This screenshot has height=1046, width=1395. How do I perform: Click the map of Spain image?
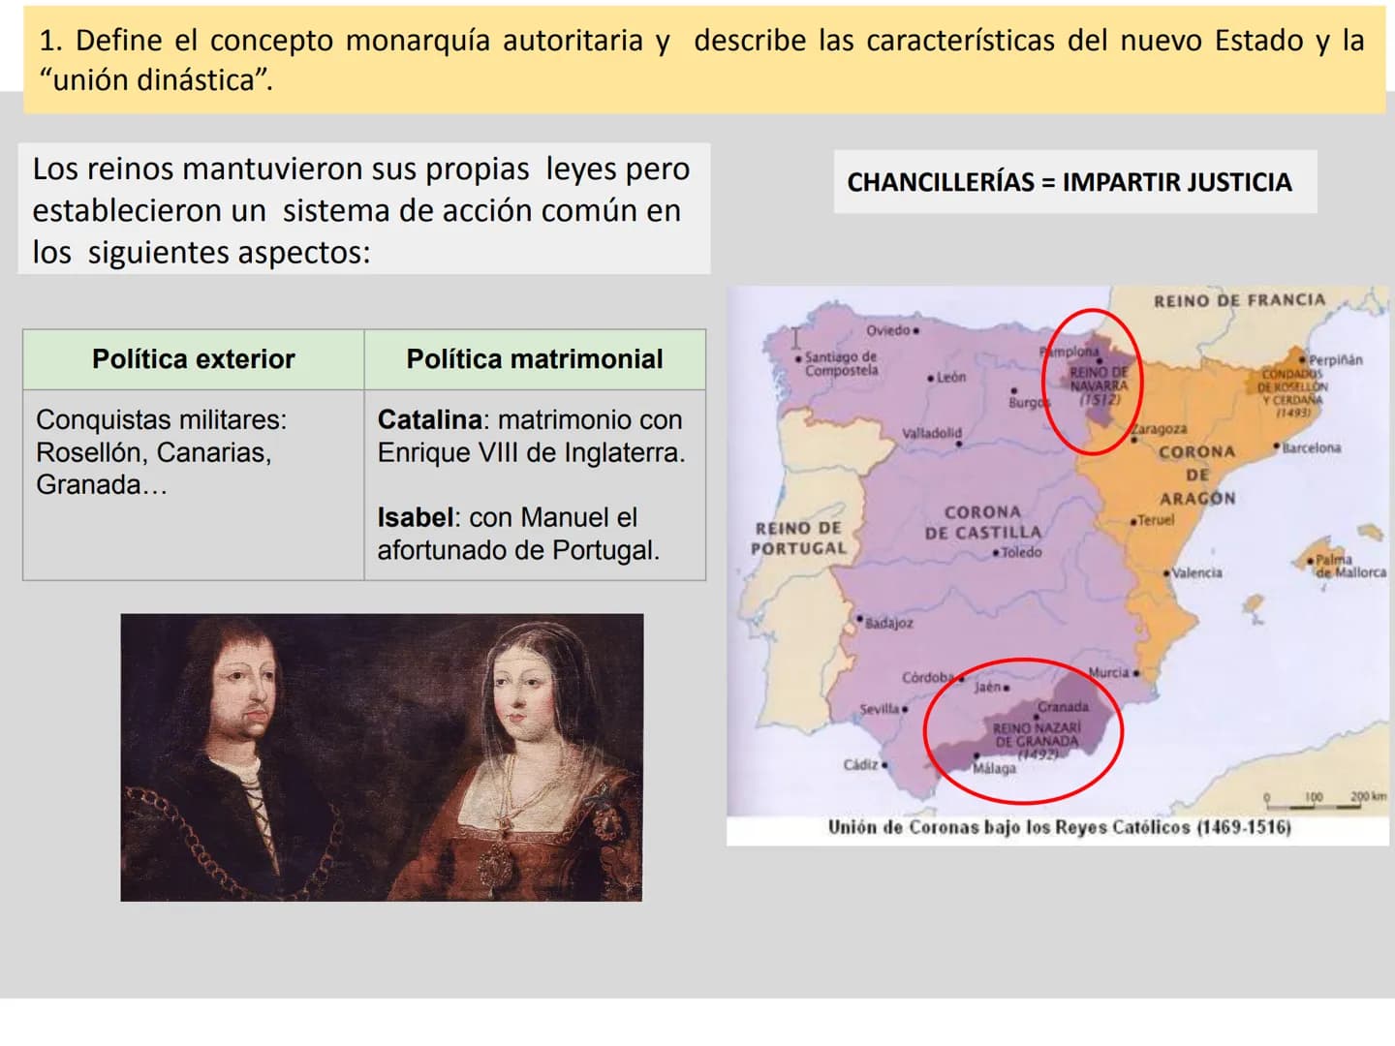(x=1058, y=566)
